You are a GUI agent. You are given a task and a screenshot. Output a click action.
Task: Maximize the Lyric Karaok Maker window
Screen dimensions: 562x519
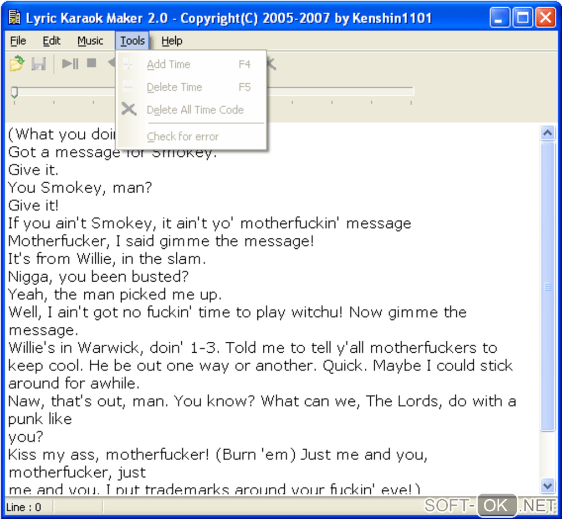click(x=522, y=18)
